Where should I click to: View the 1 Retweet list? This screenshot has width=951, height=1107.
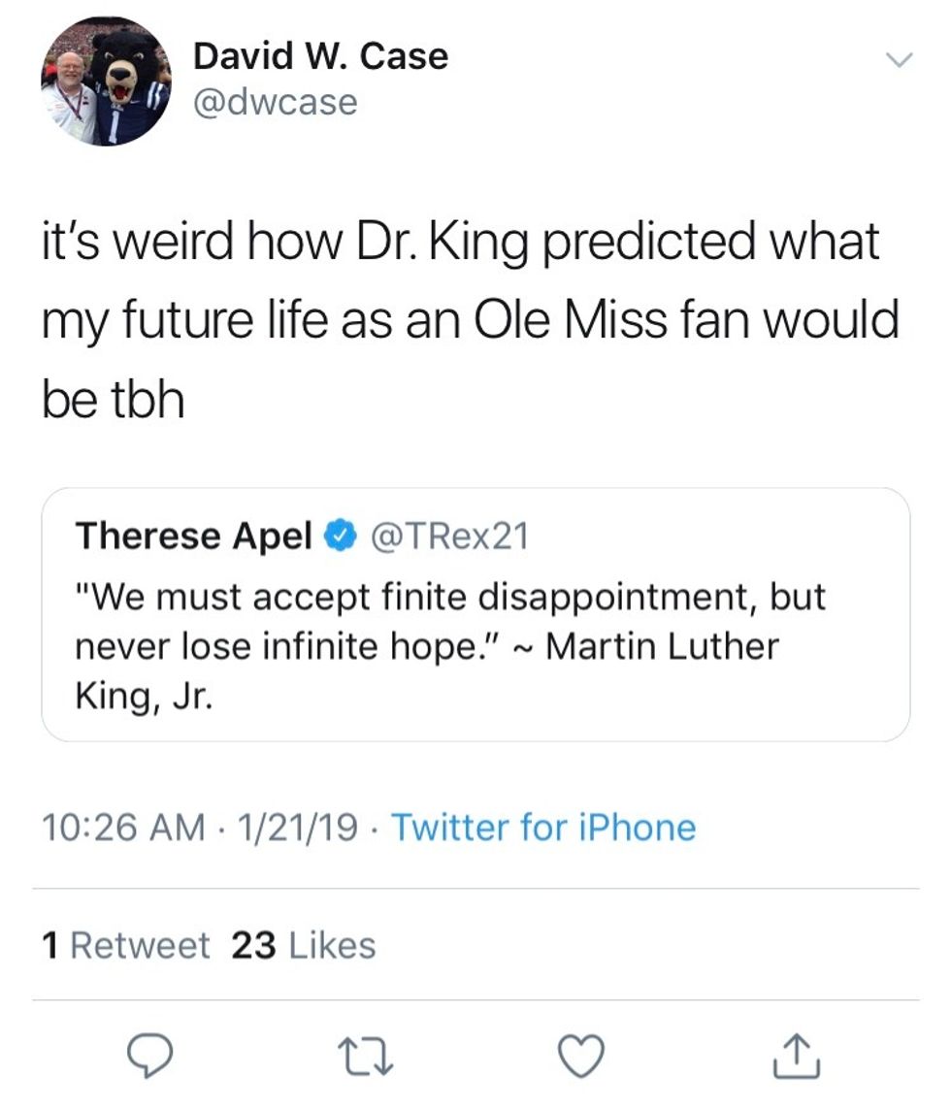click(126, 945)
